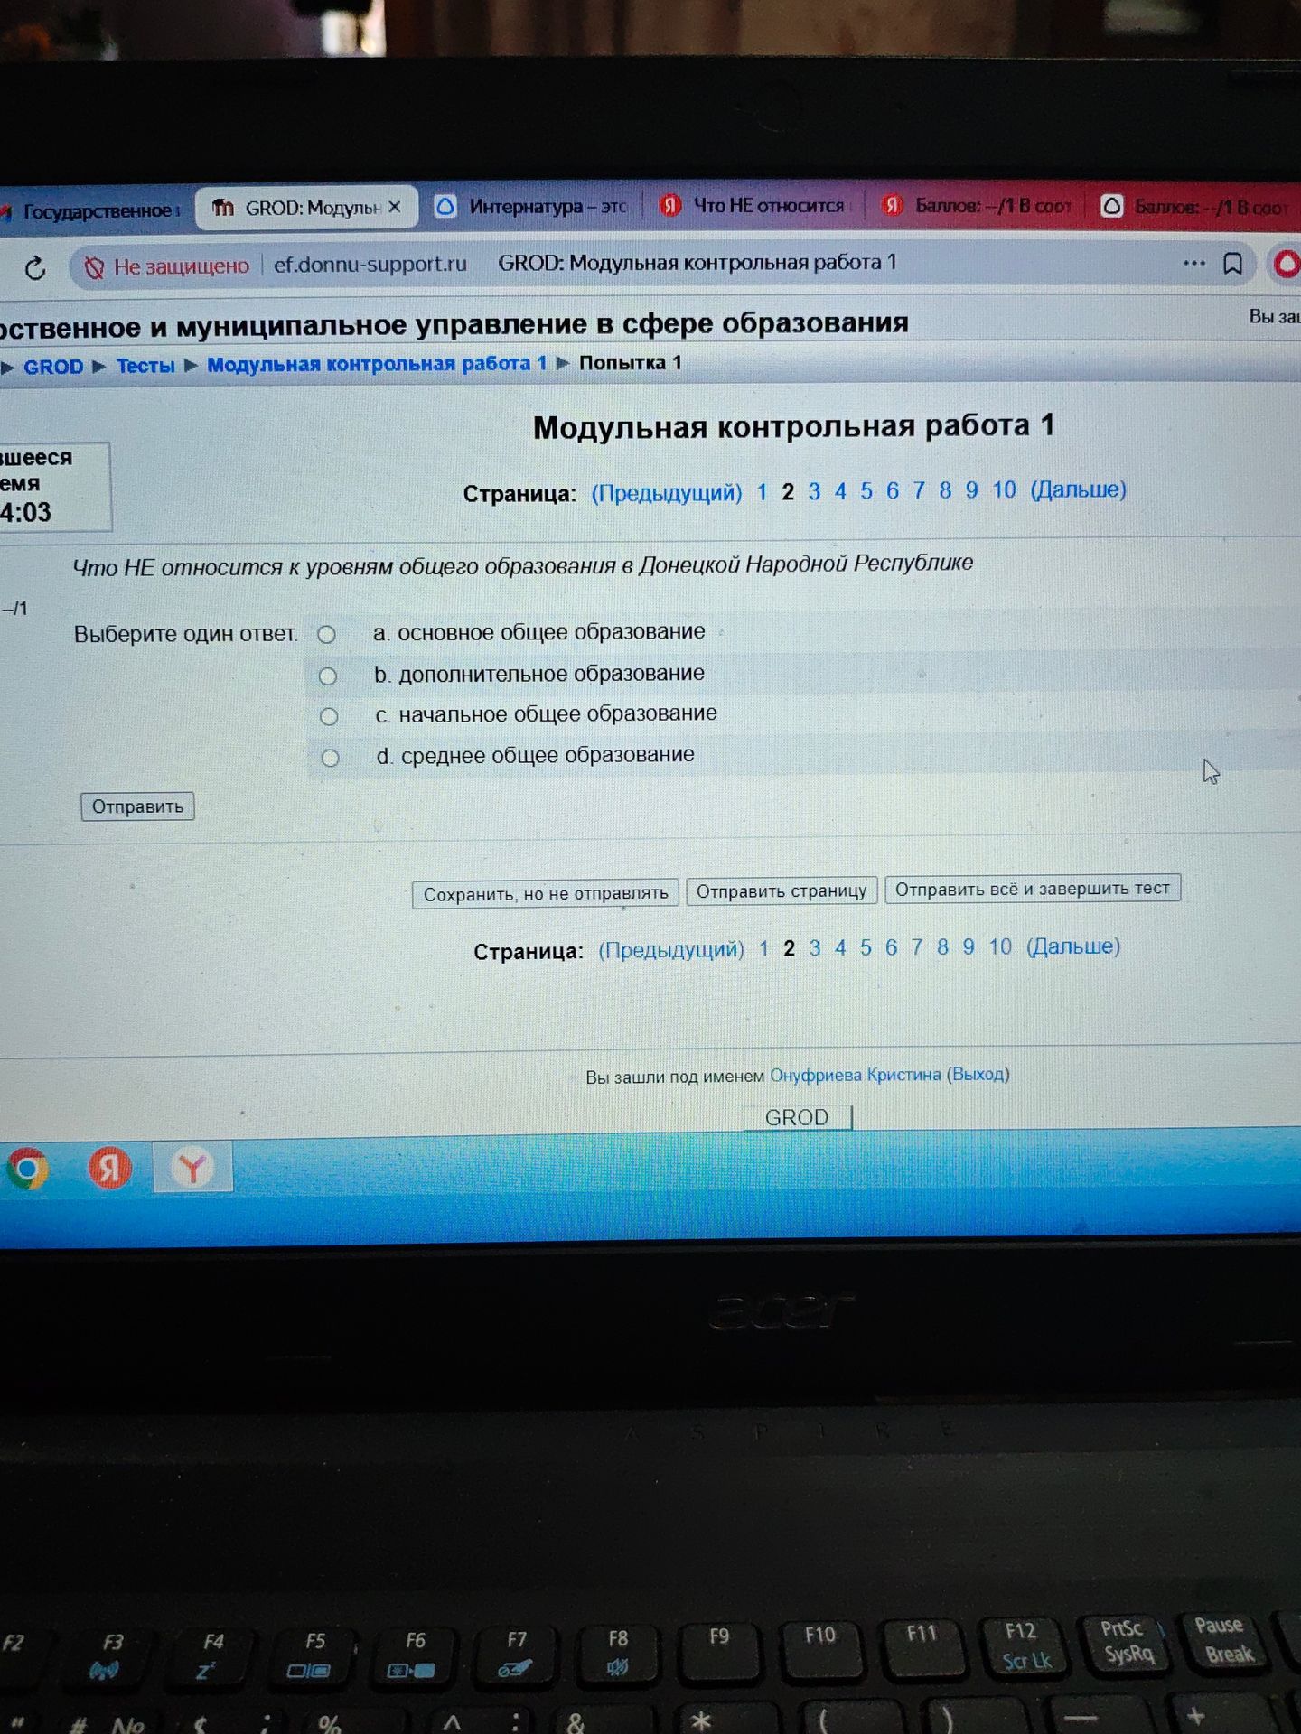The height and width of the screenshot is (1734, 1301).
Task: Open the three-dots menu in address bar
Action: 1193,264
